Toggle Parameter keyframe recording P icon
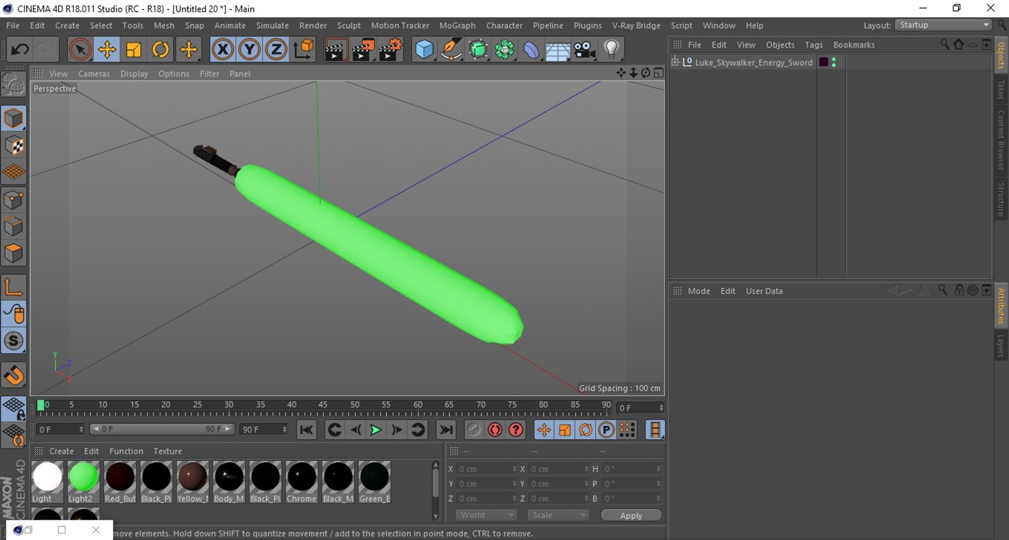The height and width of the screenshot is (540, 1009). (606, 430)
